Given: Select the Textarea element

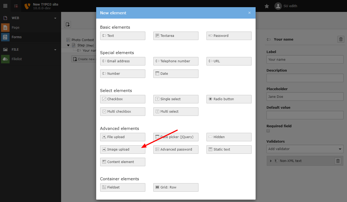Looking at the screenshot, I should pos(176,36).
